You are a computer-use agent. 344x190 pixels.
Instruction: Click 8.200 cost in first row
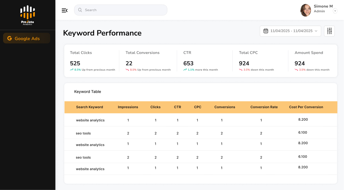pyautogui.click(x=303, y=119)
